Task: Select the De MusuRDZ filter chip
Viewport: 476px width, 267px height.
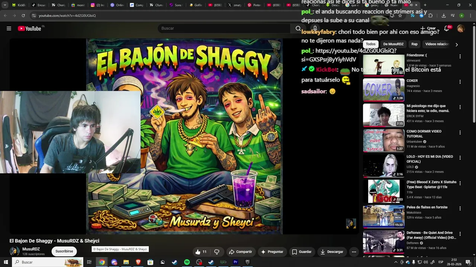Action: (x=393, y=44)
